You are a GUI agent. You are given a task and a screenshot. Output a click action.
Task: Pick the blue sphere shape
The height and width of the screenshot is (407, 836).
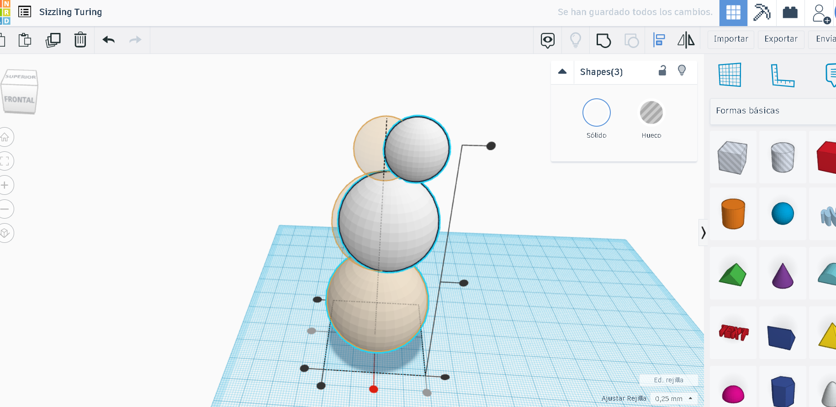(x=783, y=214)
